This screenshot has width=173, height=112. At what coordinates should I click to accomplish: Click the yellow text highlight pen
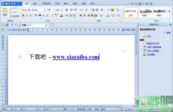pos(56,15)
